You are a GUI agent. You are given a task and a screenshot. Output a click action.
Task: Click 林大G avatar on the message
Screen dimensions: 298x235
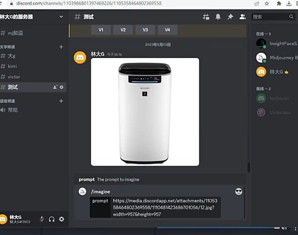pyautogui.click(x=80, y=57)
